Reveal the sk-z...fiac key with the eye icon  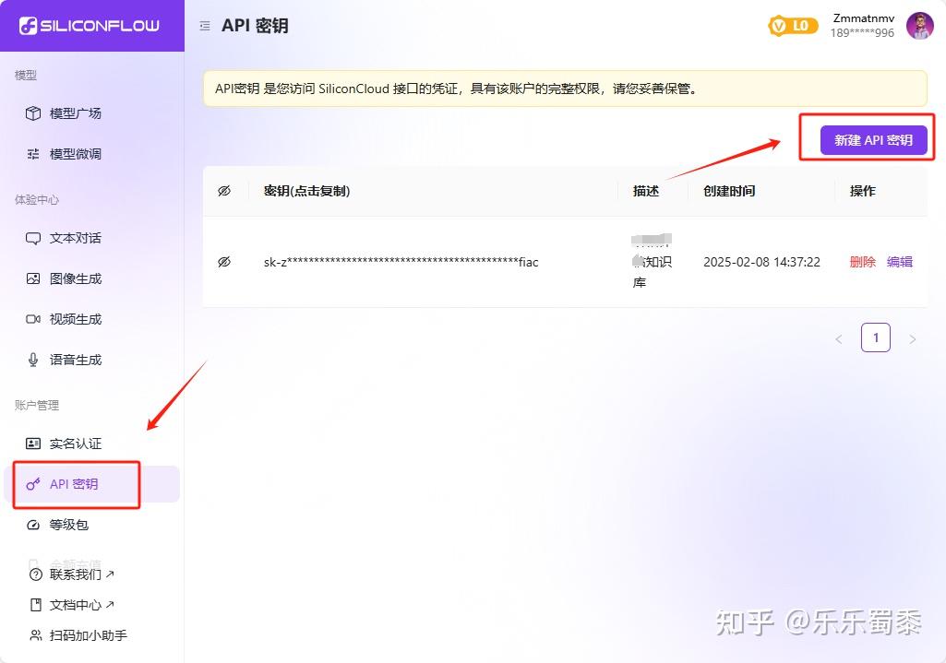[x=224, y=262]
